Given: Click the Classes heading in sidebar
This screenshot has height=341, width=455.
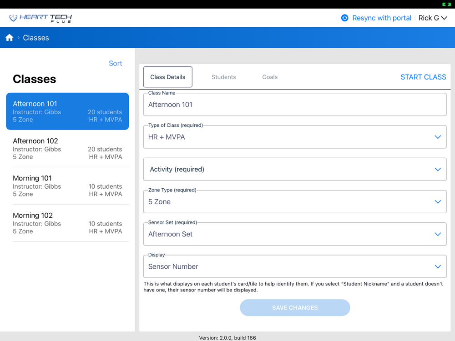Looking at the screenshot, I should point(34,79).
